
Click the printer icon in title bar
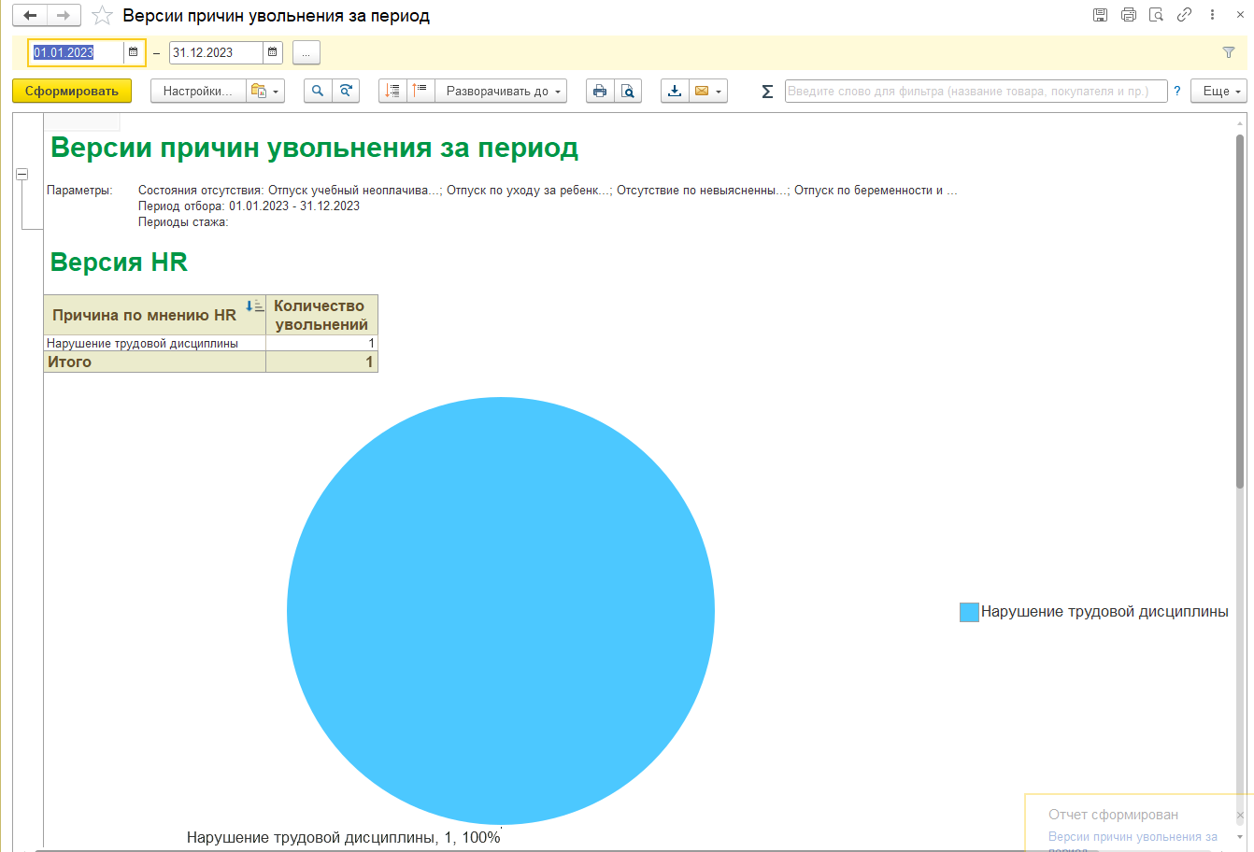pos(1128,15)
